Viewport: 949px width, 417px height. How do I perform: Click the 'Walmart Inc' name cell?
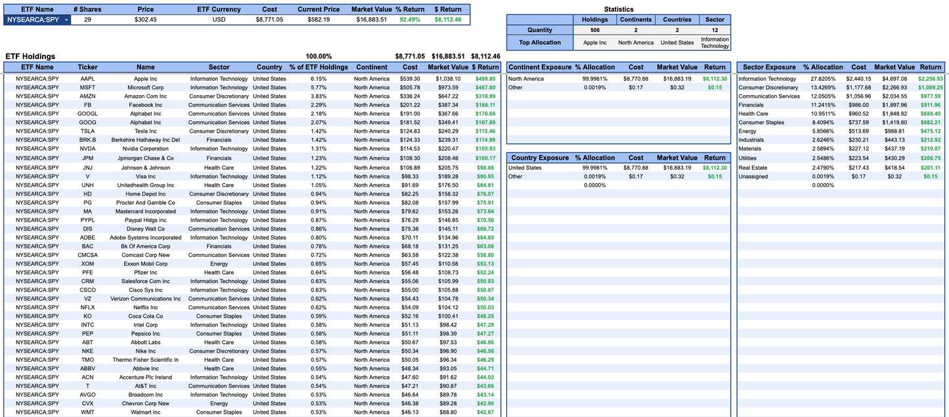(145, 412)
